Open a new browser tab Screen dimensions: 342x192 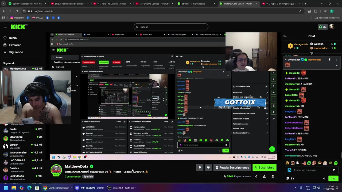click(x=305, y=4)
